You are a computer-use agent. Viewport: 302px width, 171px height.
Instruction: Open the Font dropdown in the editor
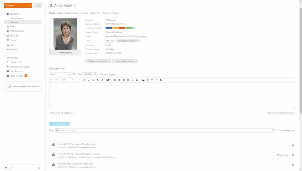coord(67,80)
